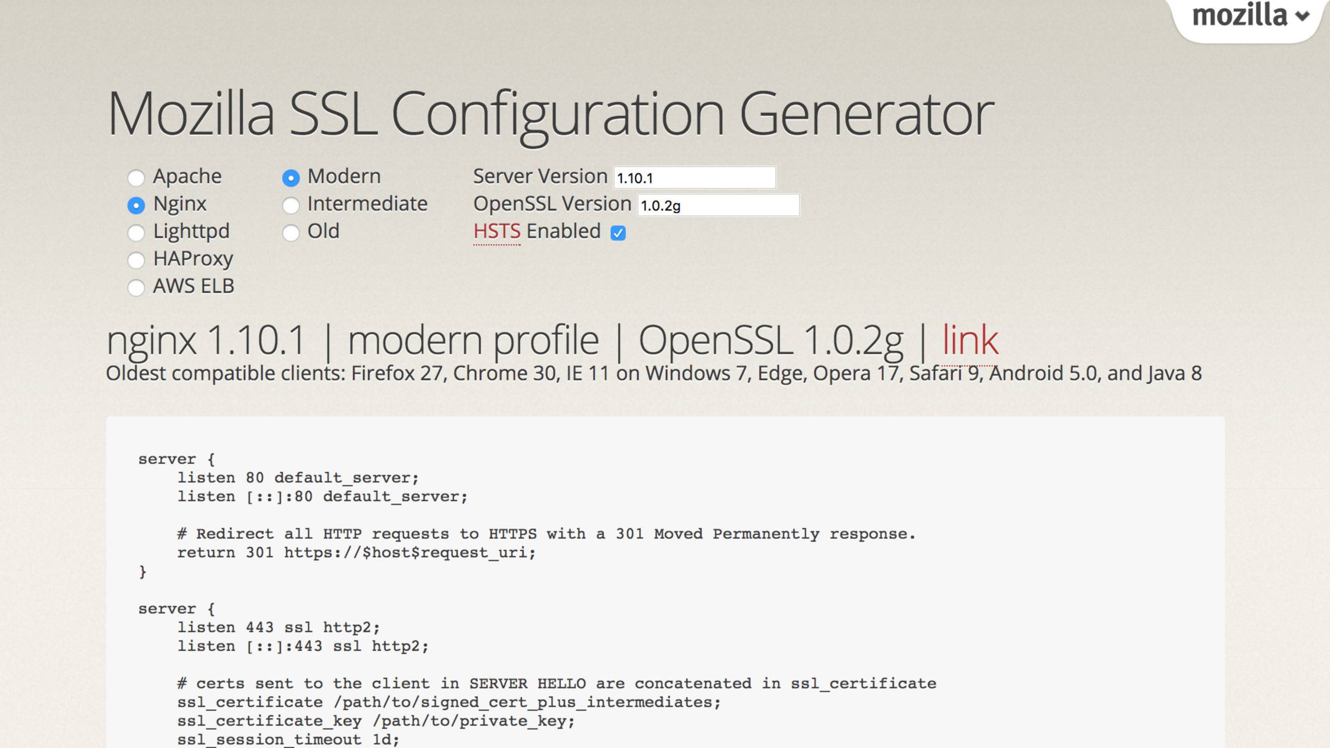Choose the Lighttpd server option
Image resolution: width=1330 pixels, height=748 pixels.
[x=136, y=233]
